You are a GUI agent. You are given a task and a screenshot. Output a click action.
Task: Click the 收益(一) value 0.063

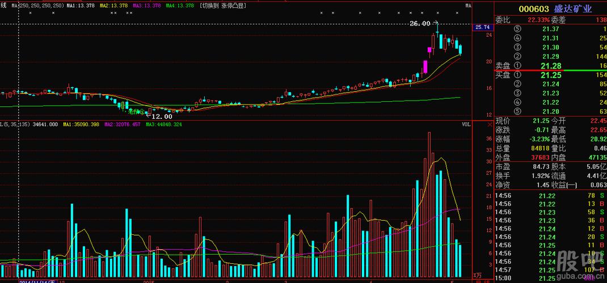click(598, 185)
